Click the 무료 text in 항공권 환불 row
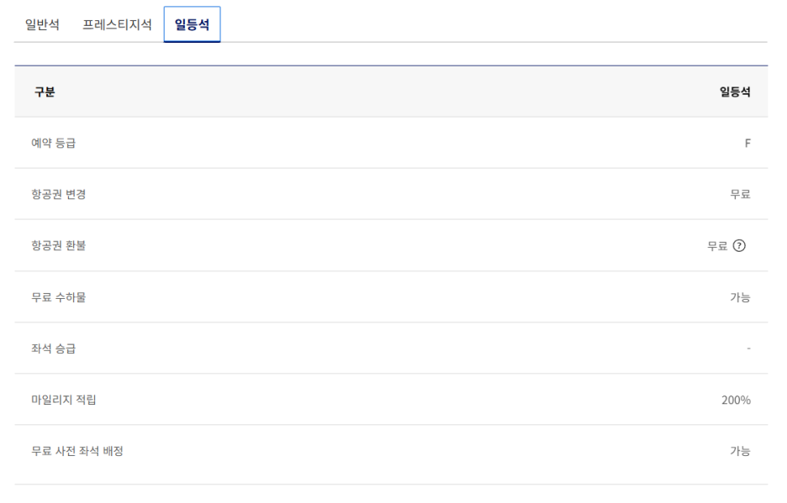 click(717, 246)
